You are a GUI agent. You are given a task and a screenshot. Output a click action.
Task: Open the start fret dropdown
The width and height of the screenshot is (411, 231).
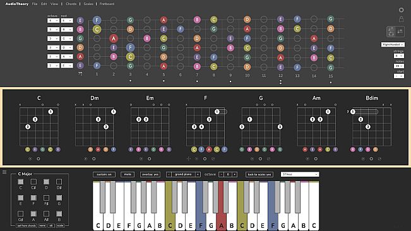click(398, 76)
